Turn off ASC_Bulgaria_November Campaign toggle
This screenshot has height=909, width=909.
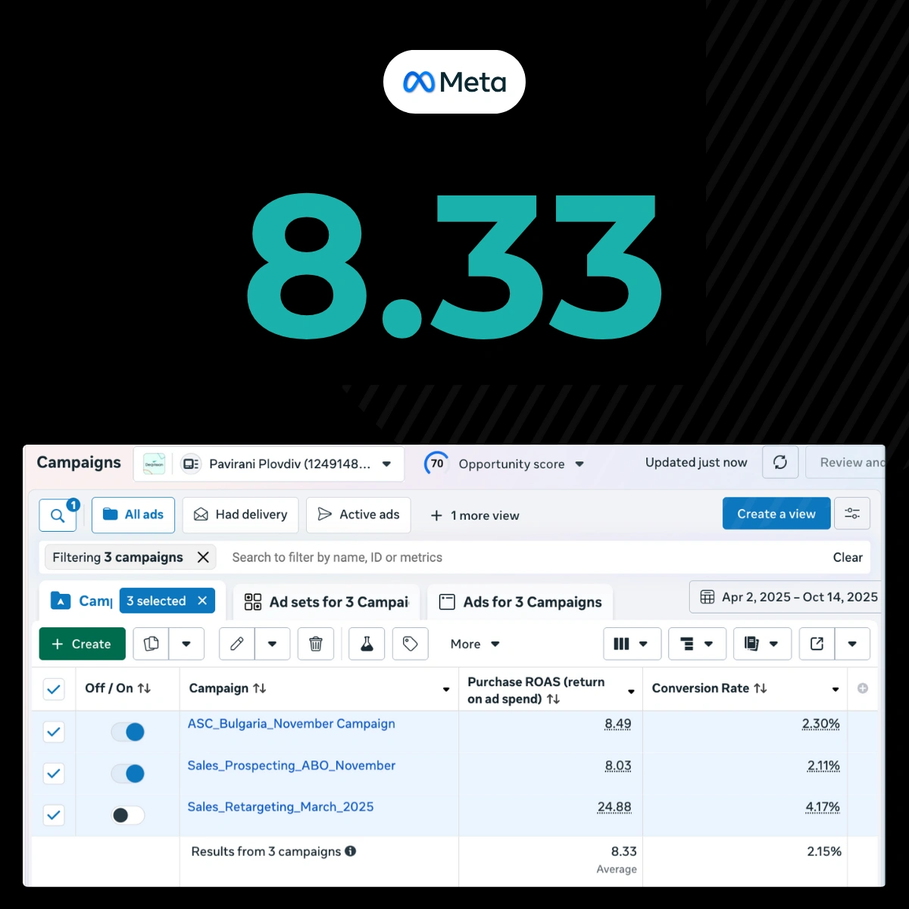coord(128,732)
